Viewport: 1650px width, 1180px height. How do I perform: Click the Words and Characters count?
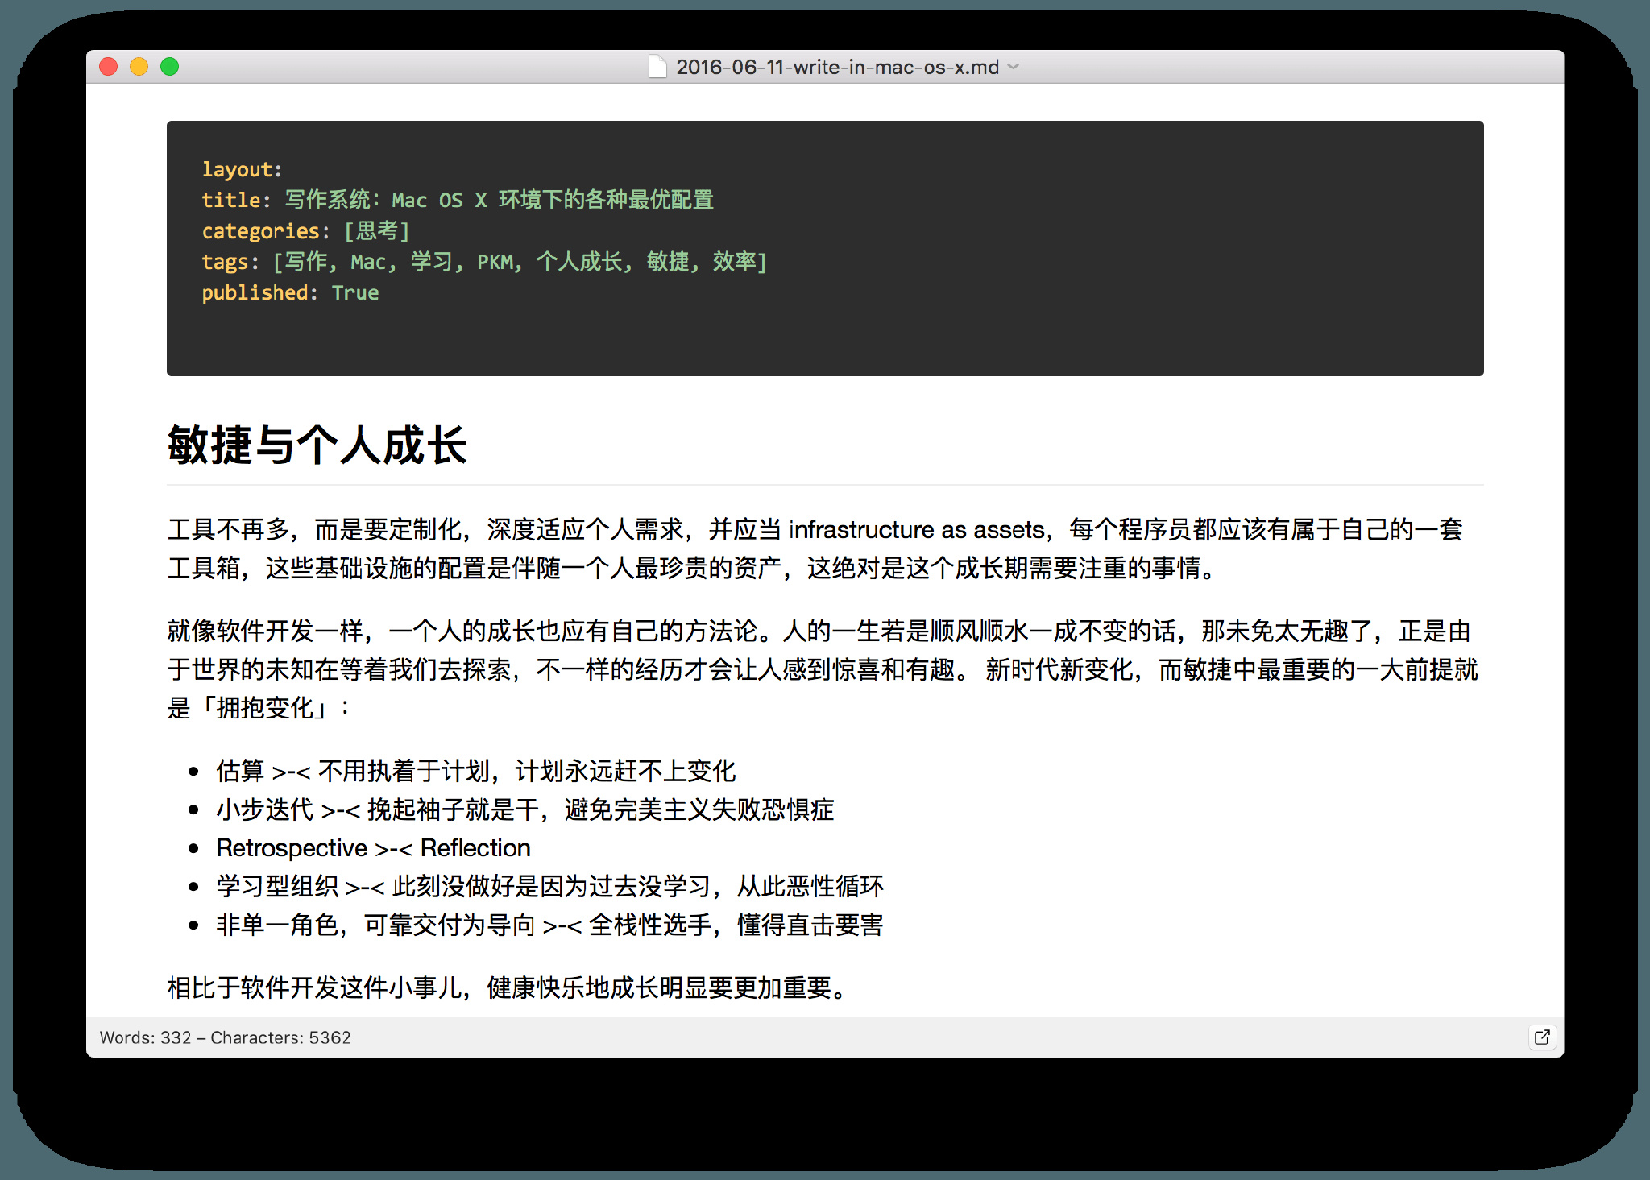click(225, 1037)
